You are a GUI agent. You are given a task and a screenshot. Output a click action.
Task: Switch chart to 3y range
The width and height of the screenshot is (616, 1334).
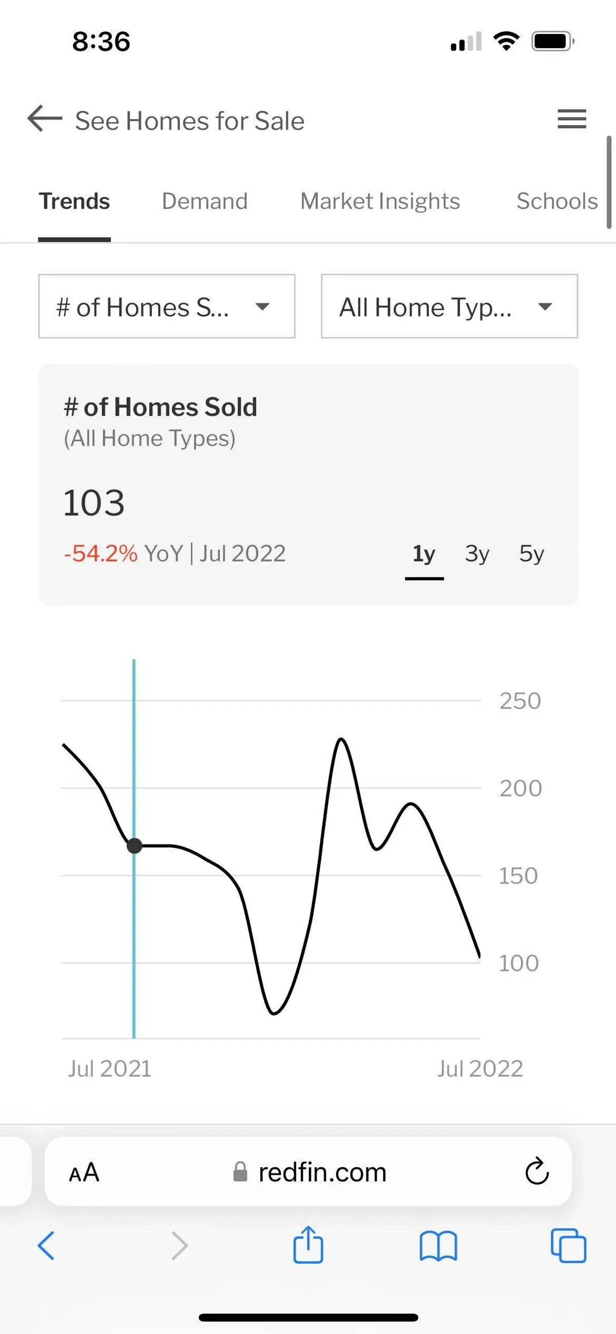click(x=477, y=554)
